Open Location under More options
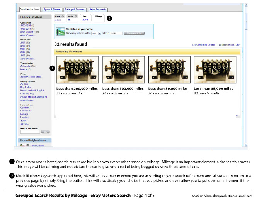Viewport: 259px width, 199px height. click(x=25, y=117)
